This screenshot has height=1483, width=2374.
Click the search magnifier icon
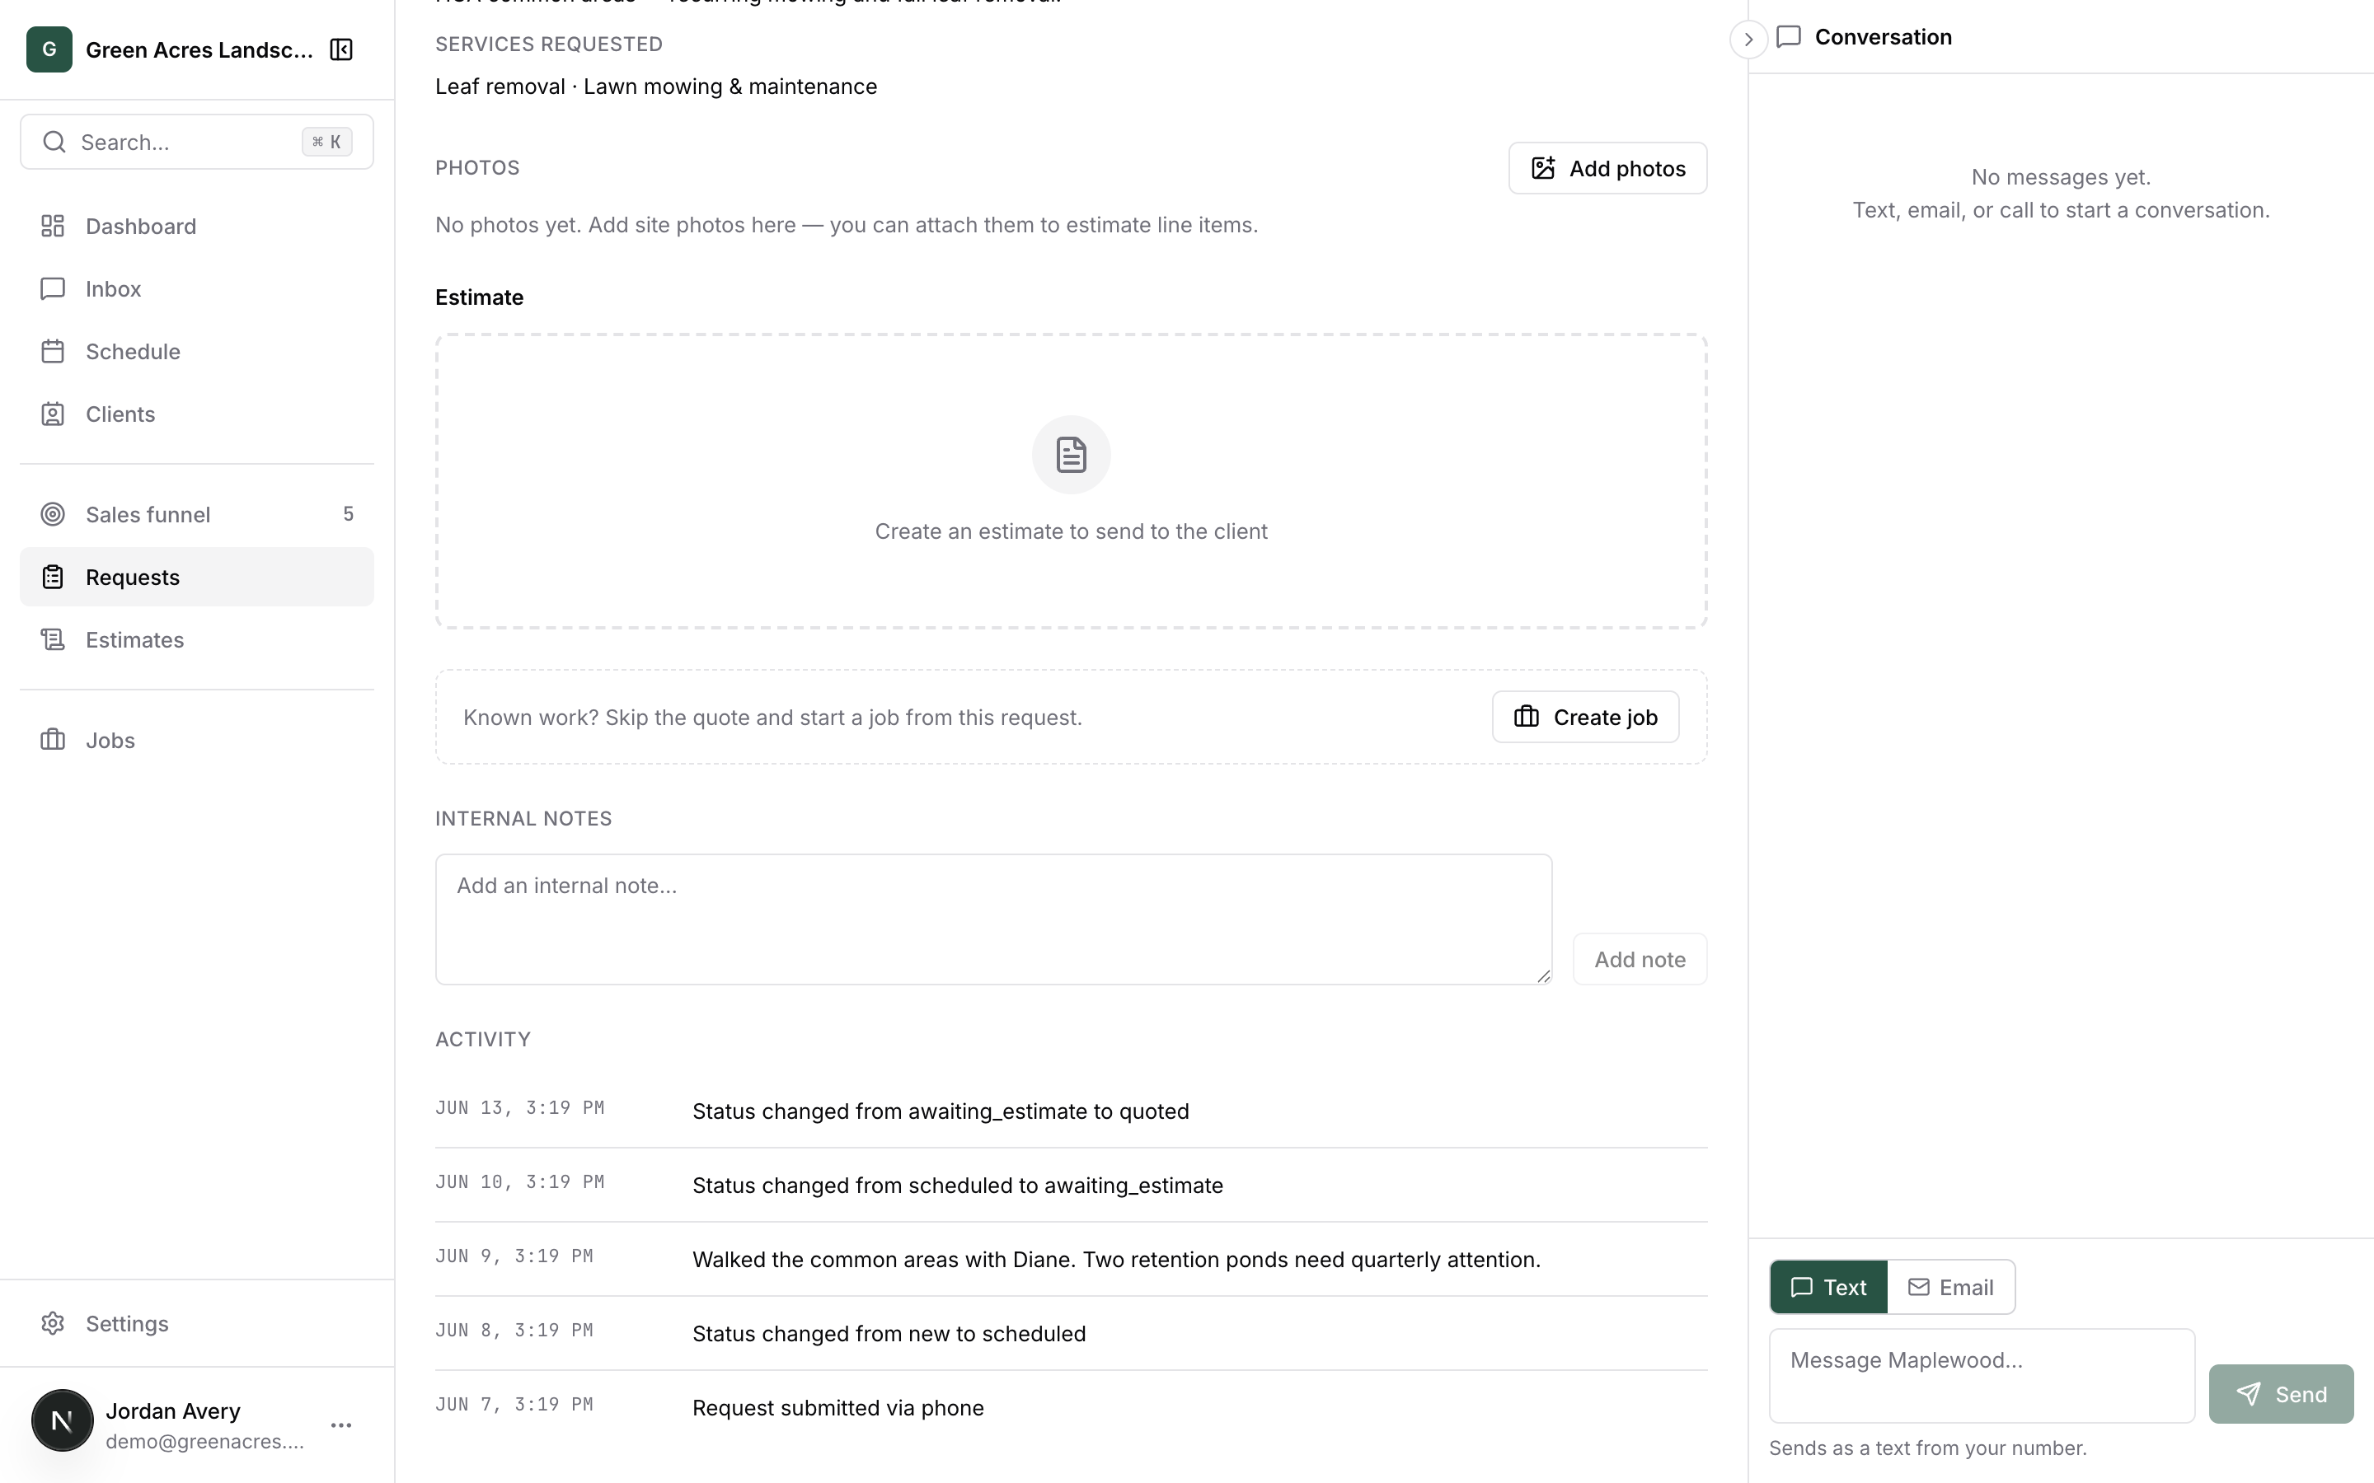point(55,143)
